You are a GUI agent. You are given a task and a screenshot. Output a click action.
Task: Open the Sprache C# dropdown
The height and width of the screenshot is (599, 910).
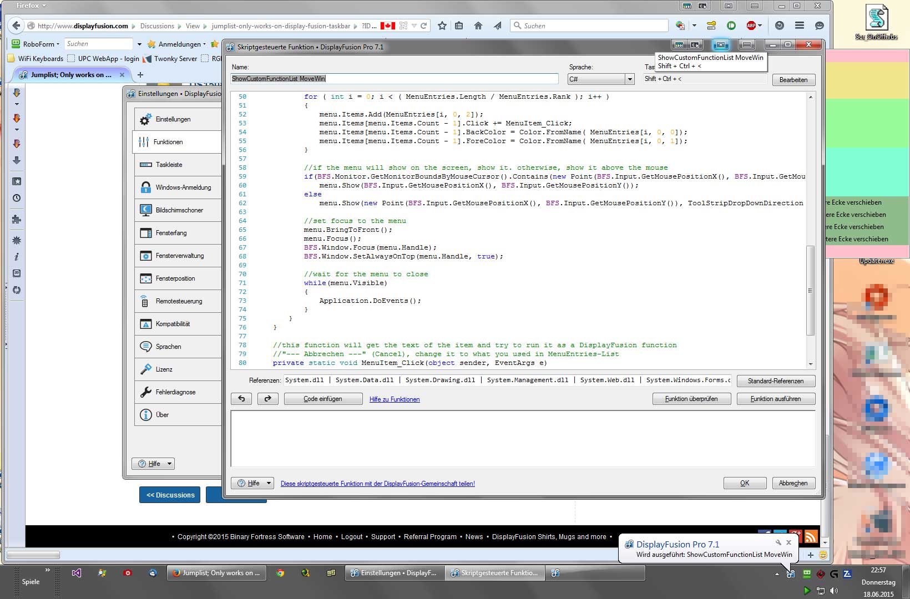(629, 79)
